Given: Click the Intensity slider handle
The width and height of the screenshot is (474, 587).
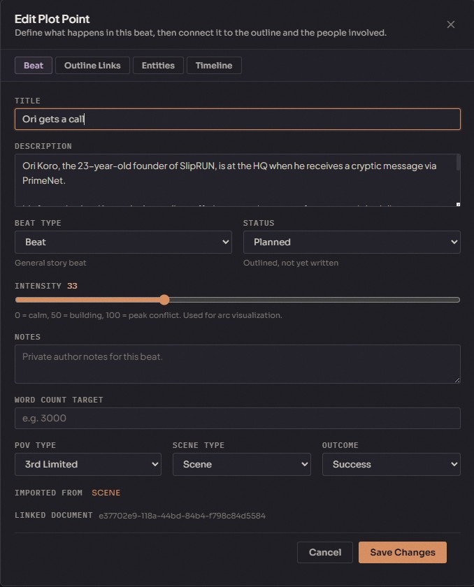Looking at the screenshot, I should tap(164, 300).
